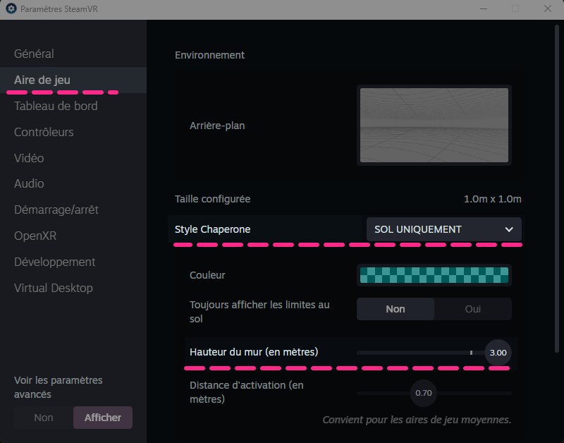Click Convient pour les aires de jeu moyennes text
The image size is (564, 443).
pos(417,420)
